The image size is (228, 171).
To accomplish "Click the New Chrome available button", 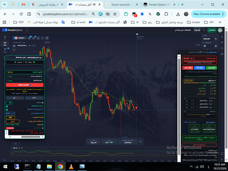I will click(208, 14).
